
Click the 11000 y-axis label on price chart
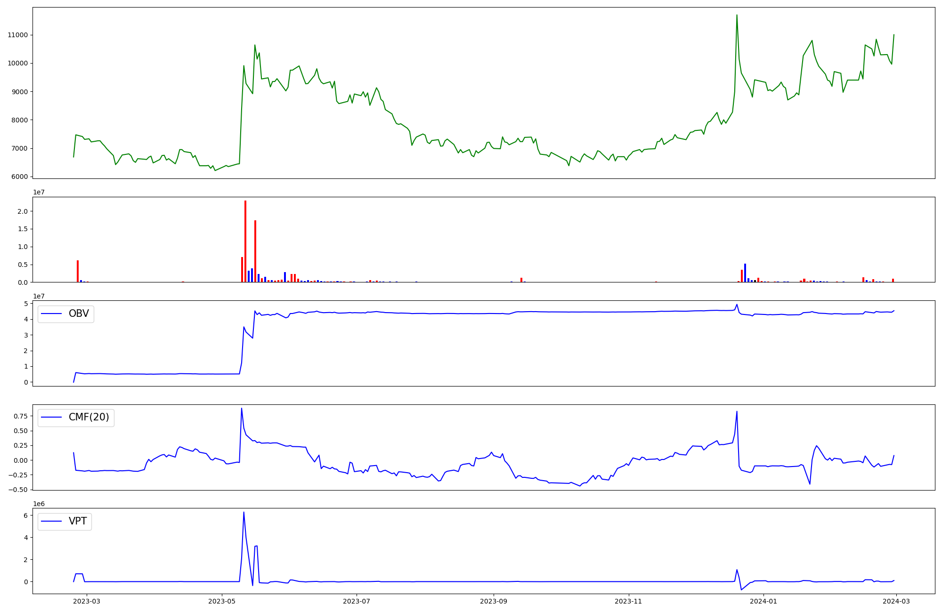18,35
